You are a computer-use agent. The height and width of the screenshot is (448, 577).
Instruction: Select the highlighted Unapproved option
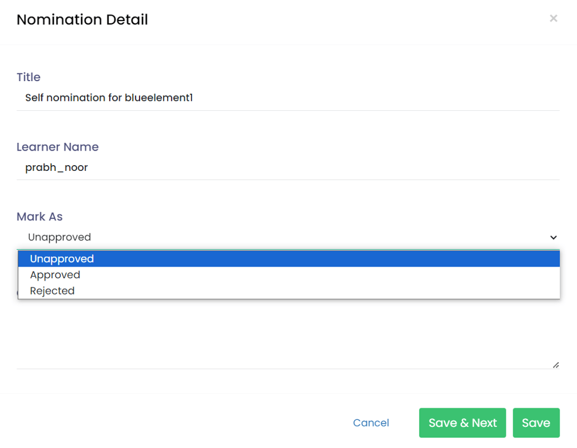point(62,258)
